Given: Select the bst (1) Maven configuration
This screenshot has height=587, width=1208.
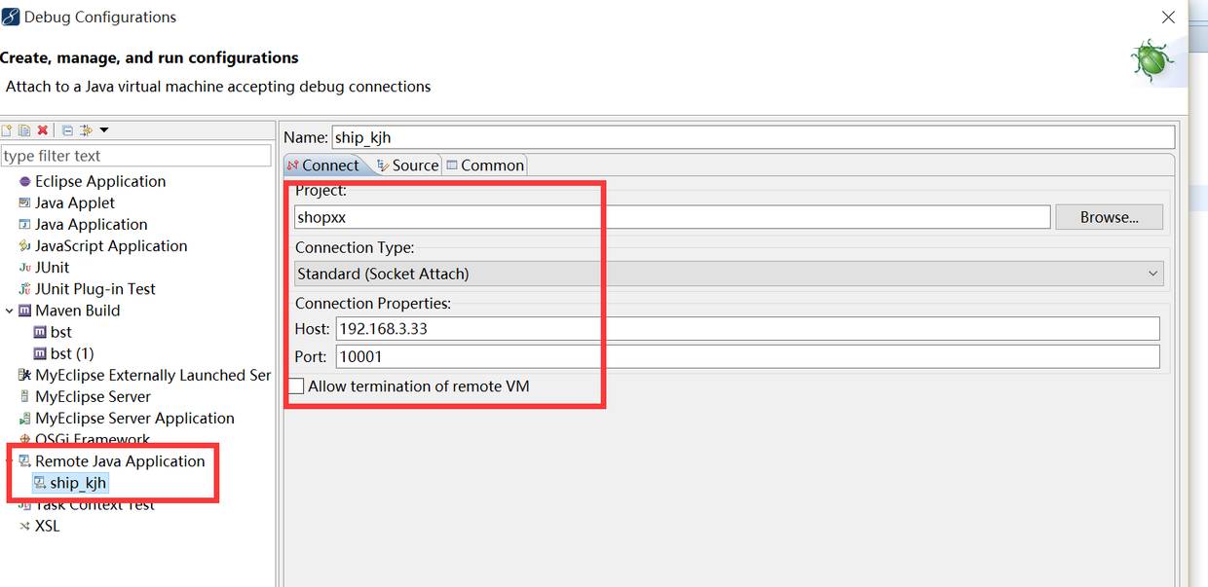Looking at the screenshot, I should click(x=71, y=353).
